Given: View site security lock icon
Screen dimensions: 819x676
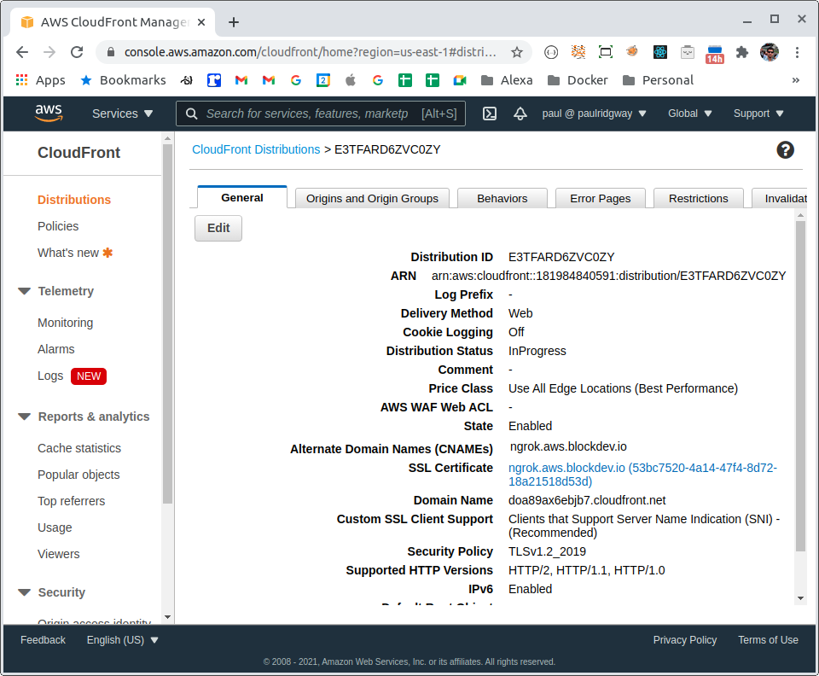Looking at the screenshot, I should point(110,52).
